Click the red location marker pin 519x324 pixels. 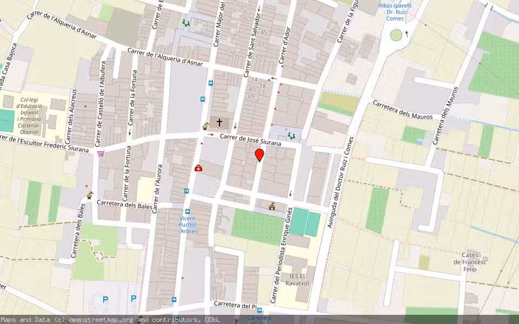[259, 155]
